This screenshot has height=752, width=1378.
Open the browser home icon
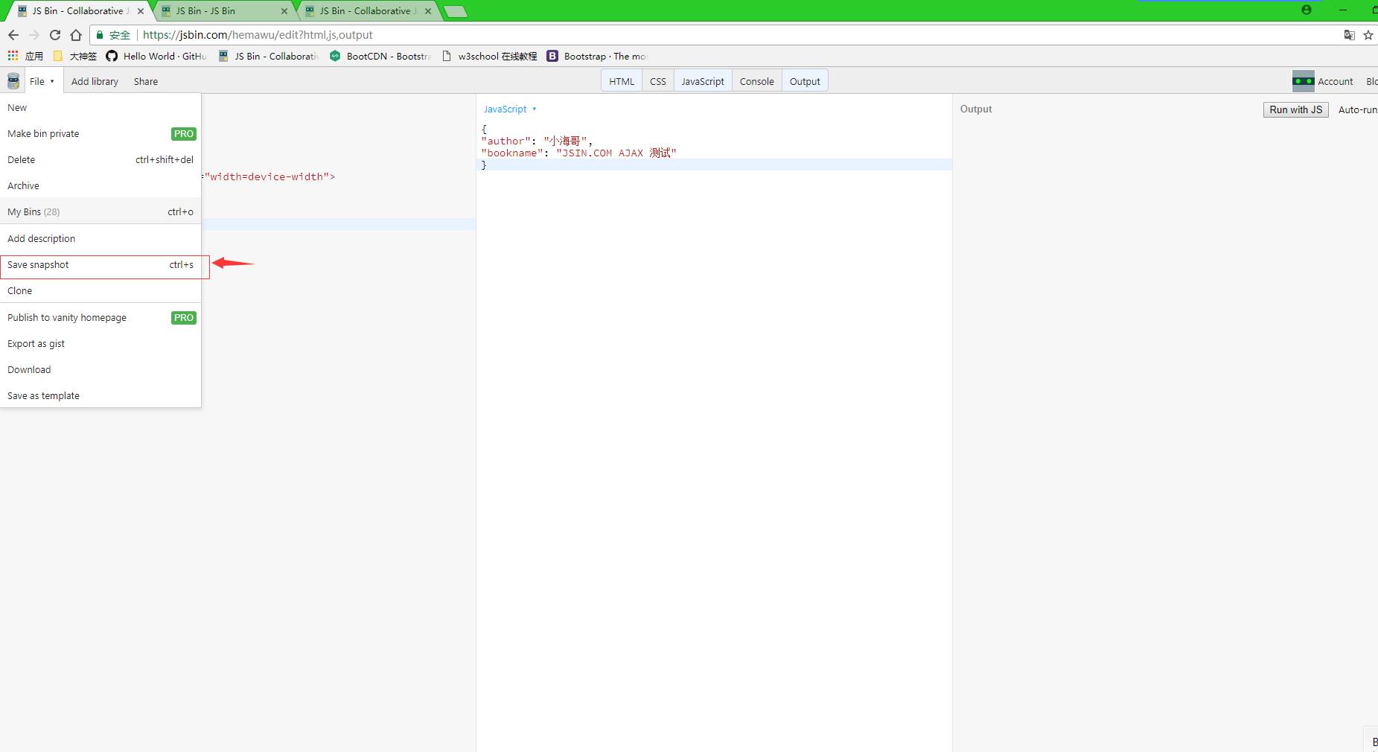pyautogui.click(x=76, y=35)
